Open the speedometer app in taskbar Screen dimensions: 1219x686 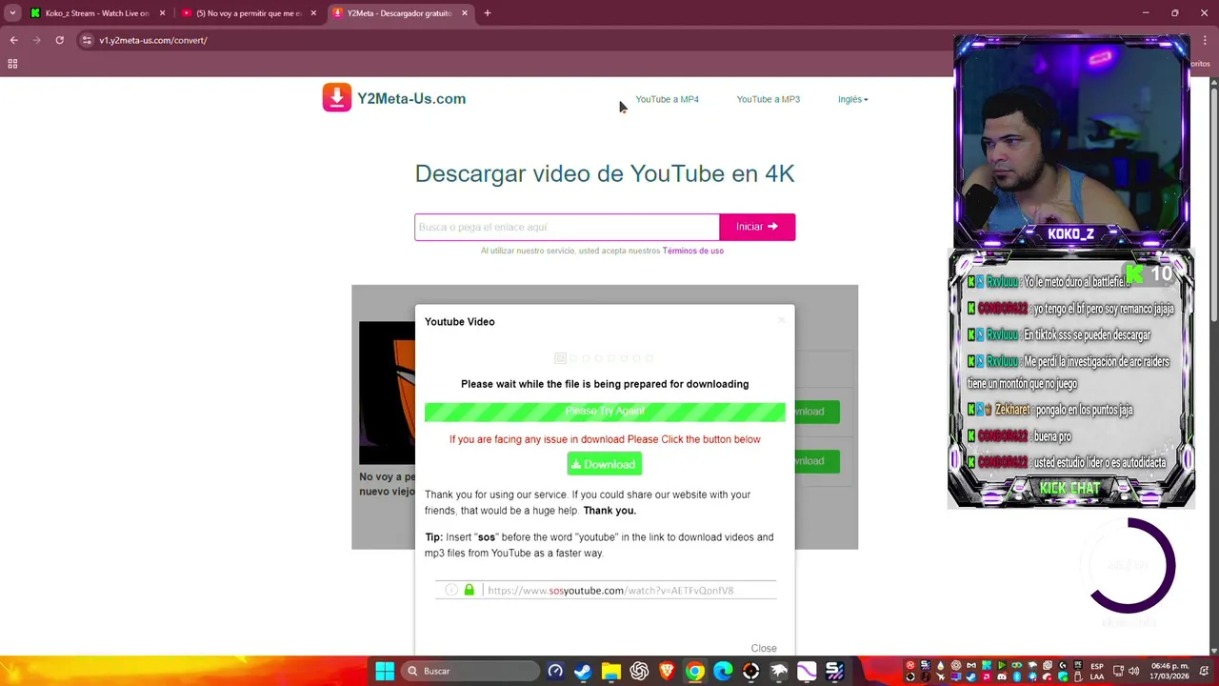click(x=555, y=671)
